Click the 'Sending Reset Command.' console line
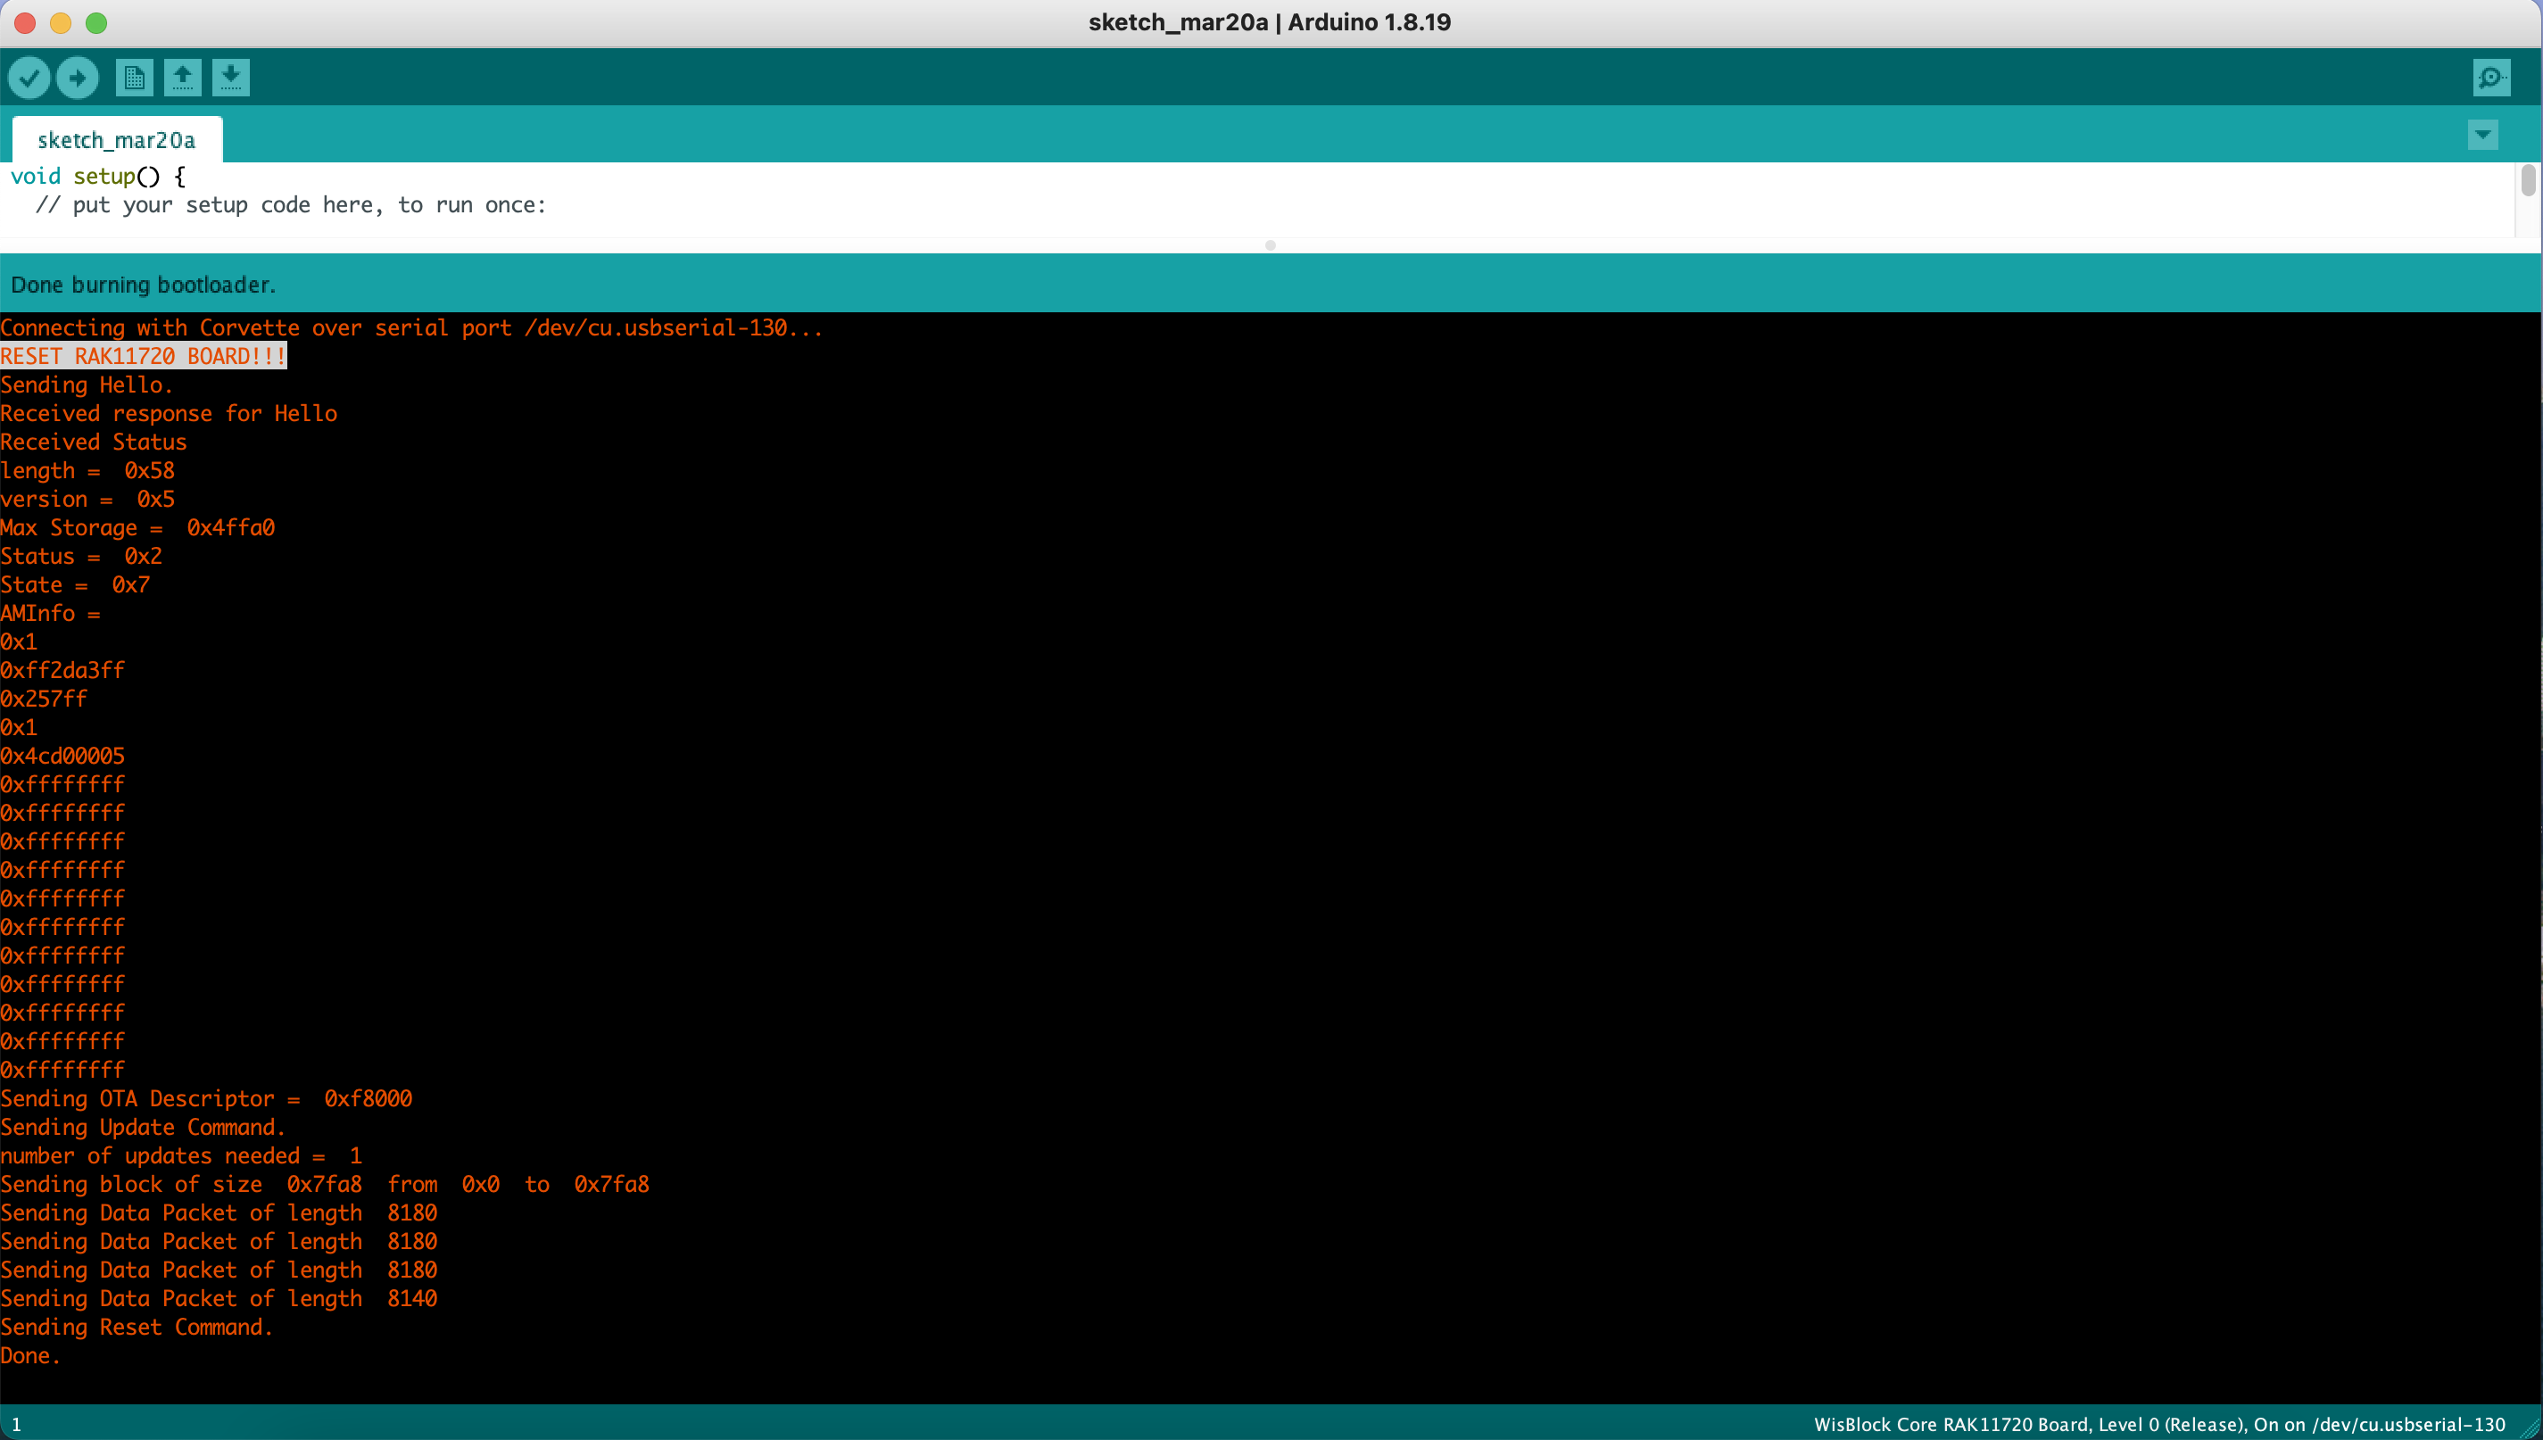 [x=137, y=1328]
